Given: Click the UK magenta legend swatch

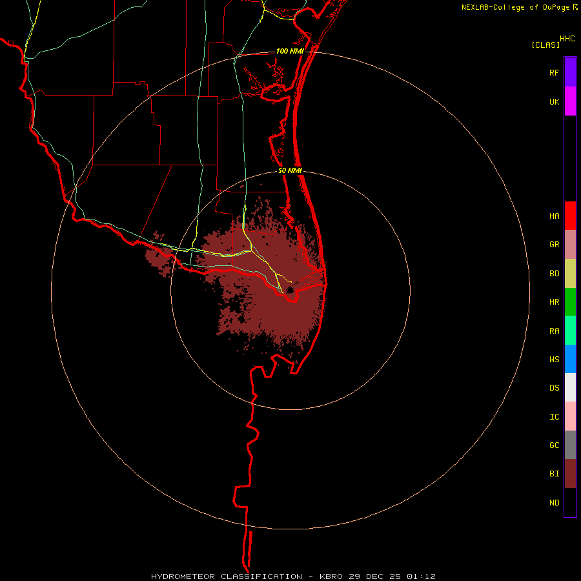Looking at the screenshot, I should click(x=570, y=101).
